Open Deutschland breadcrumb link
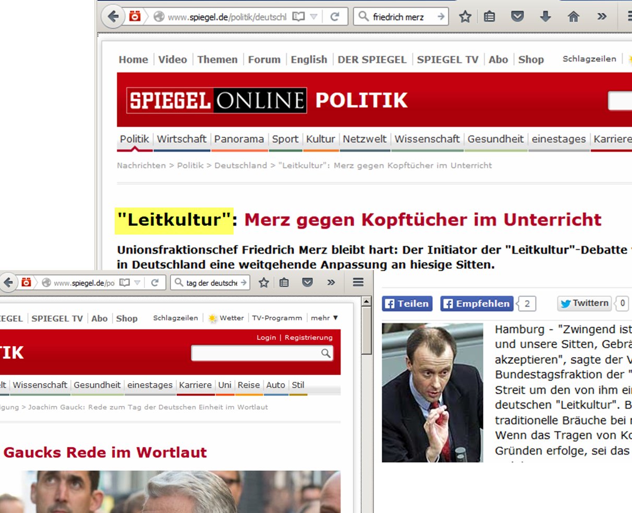This screenshot has width=632, height=513. pyautogui.click(x=240, y=165)
